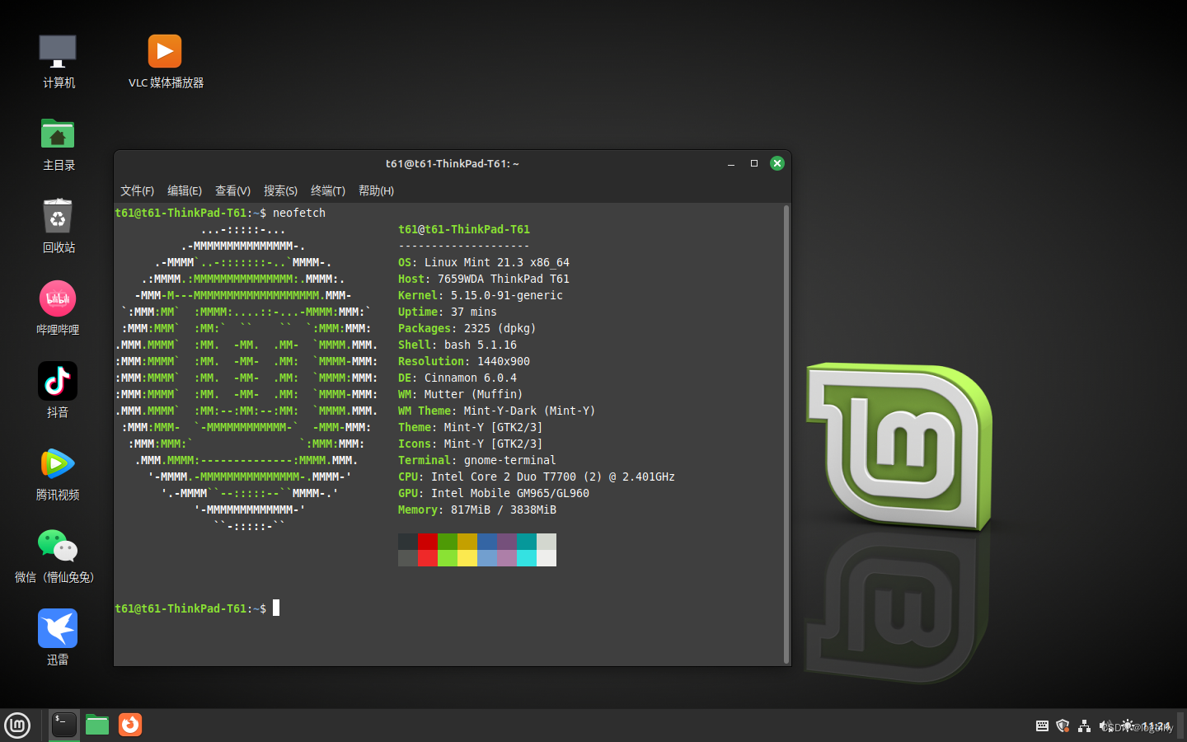The height and width of the screenshot is (742, 1187).
Task: Click the bright yellow block in neofetch palette
Action: (467, 558)
